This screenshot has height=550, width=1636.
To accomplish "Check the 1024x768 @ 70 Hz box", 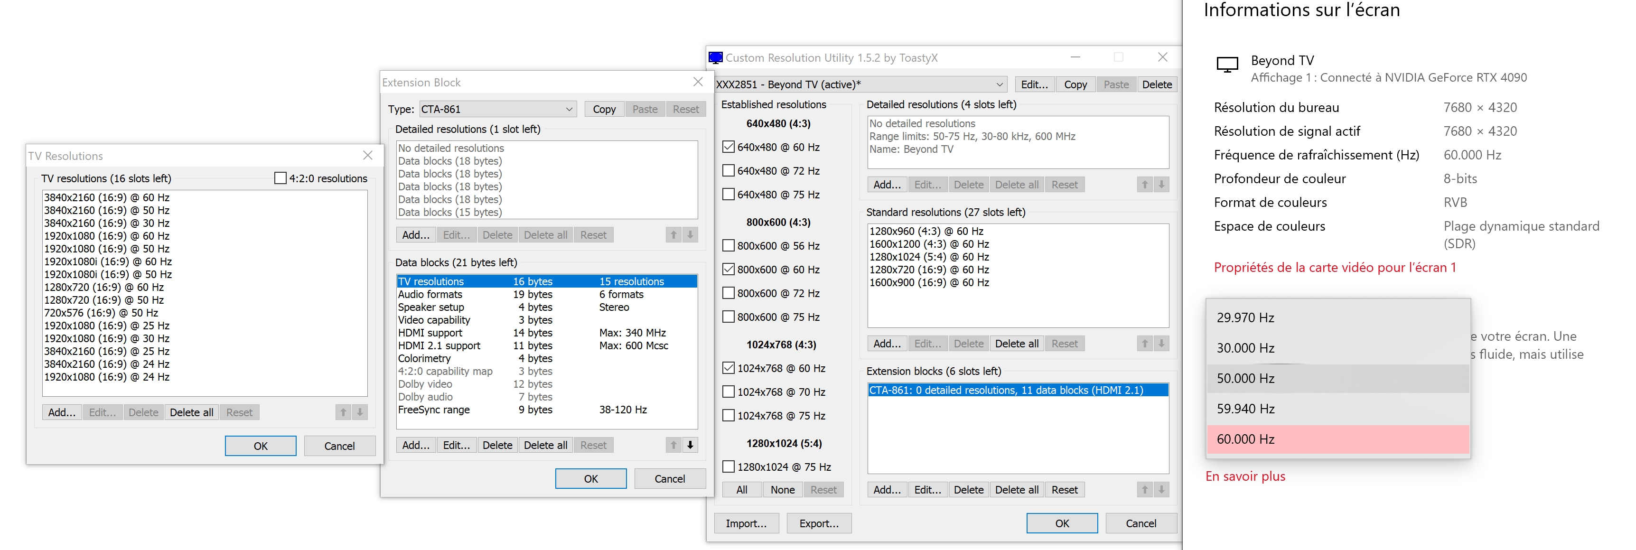I will [729, 392].
